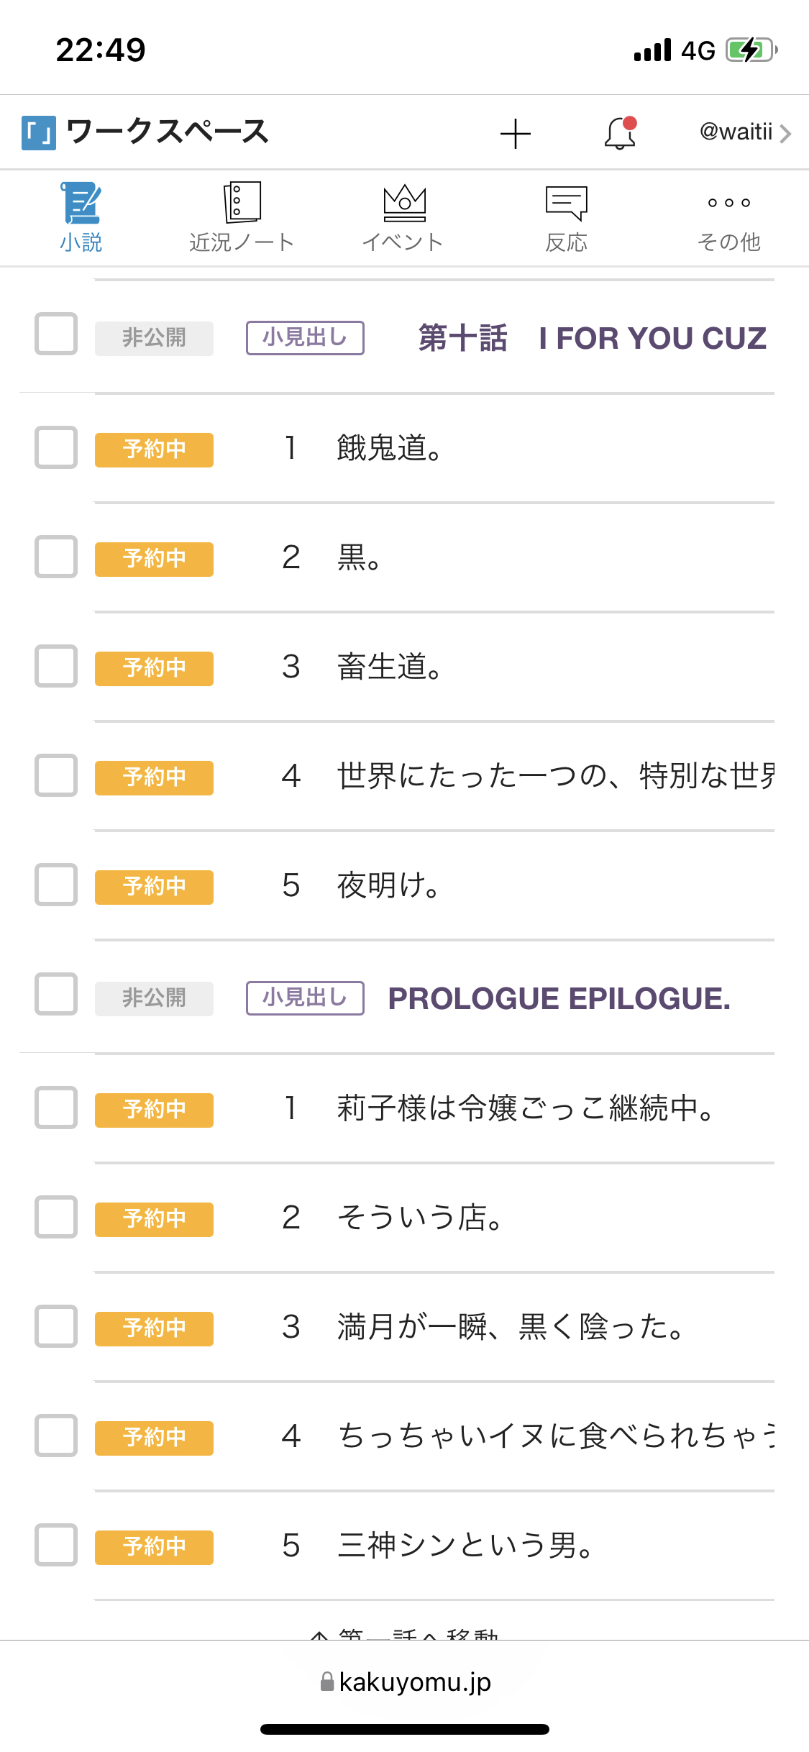Open notifications bell icon
Viewport: 809px width, 1752px height.
620,133
